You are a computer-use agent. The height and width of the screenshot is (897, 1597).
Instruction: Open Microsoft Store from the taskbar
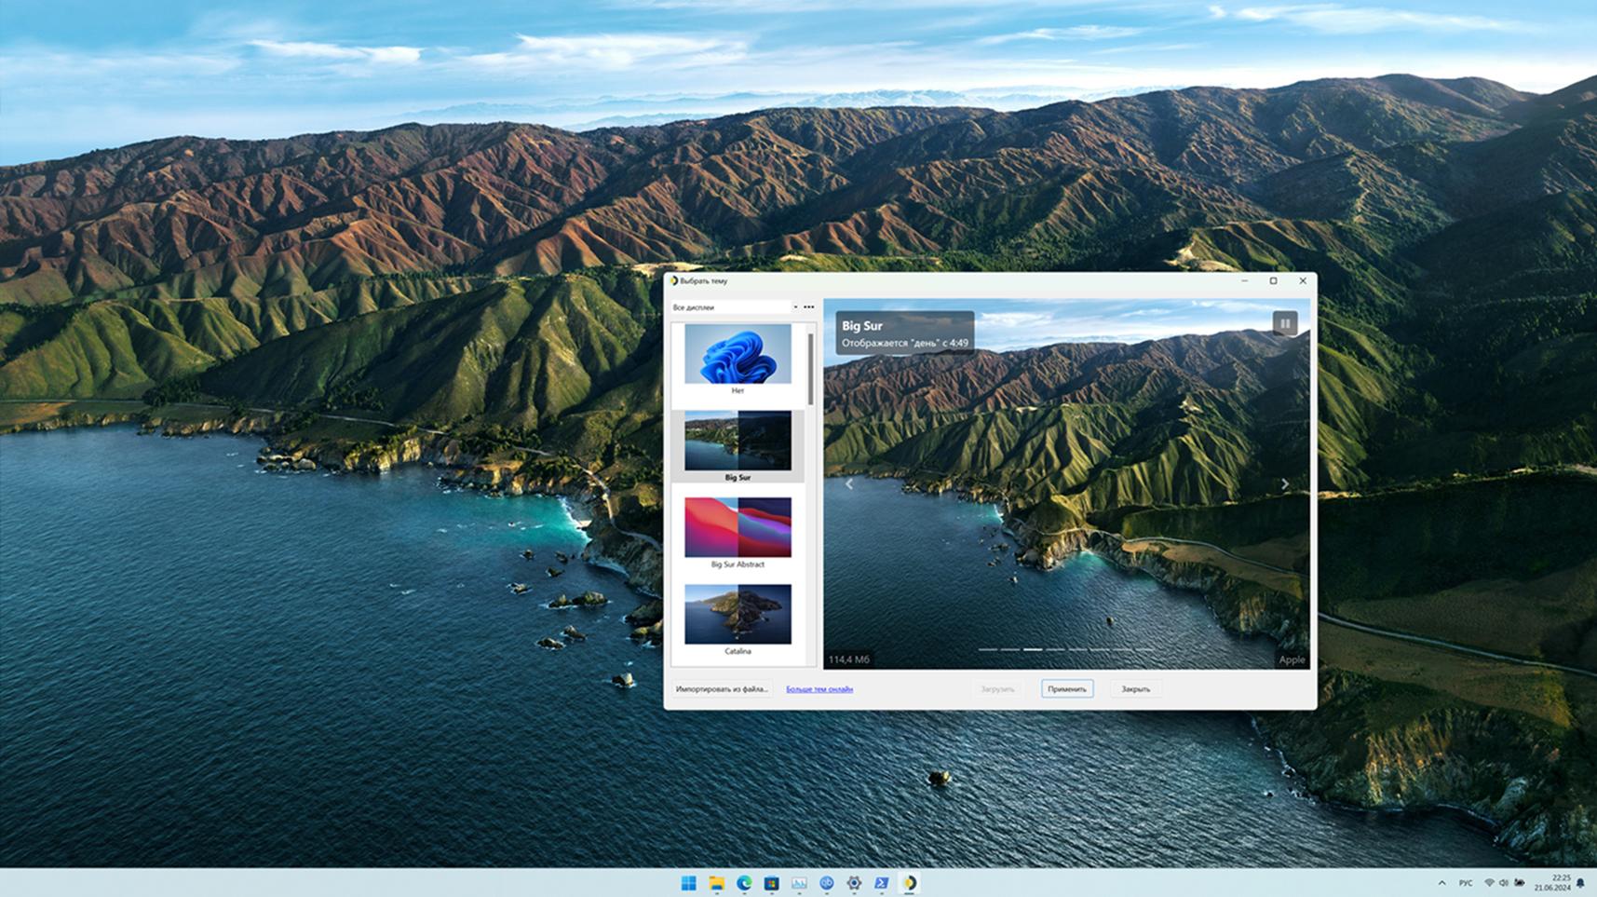[x=771, y=883]
